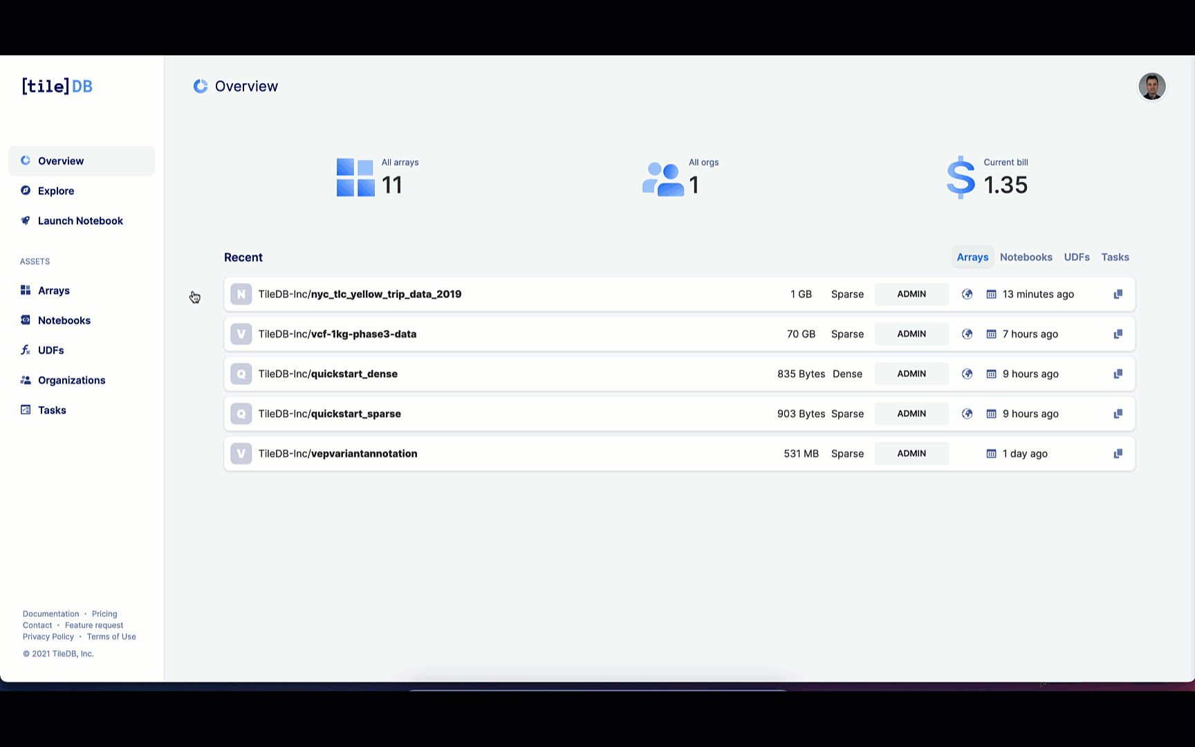
Task: Click the UDFs function icon
Action: tap(26, 350)
